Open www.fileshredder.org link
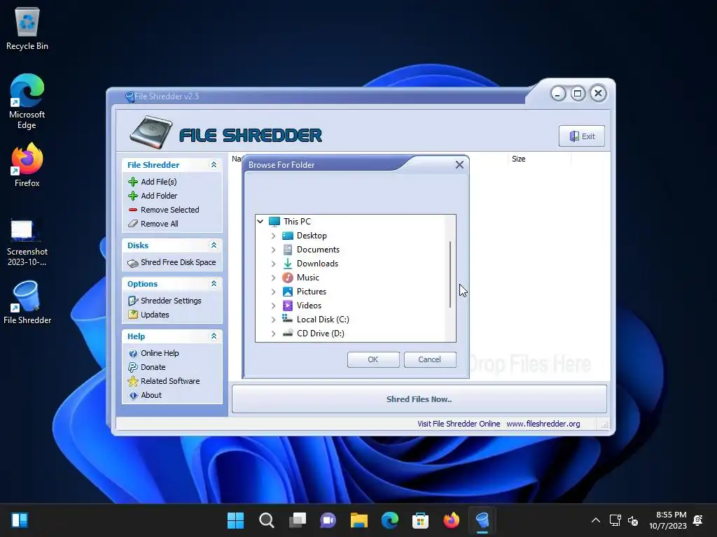This screenshot has width=717, height=537. [x=543, y=424]
